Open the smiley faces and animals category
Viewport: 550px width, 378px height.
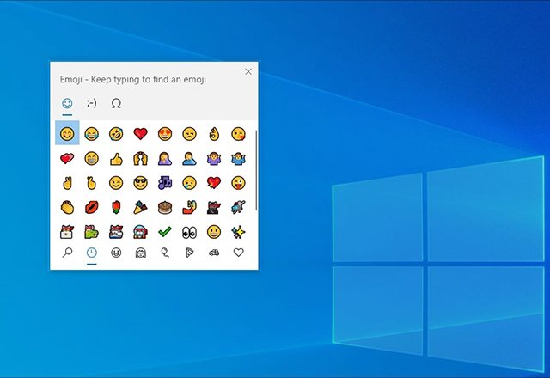(x=116, y=253)
